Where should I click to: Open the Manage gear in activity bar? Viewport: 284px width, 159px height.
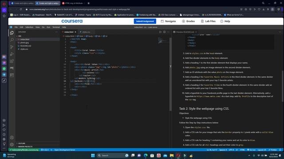[x=12, y=144]
